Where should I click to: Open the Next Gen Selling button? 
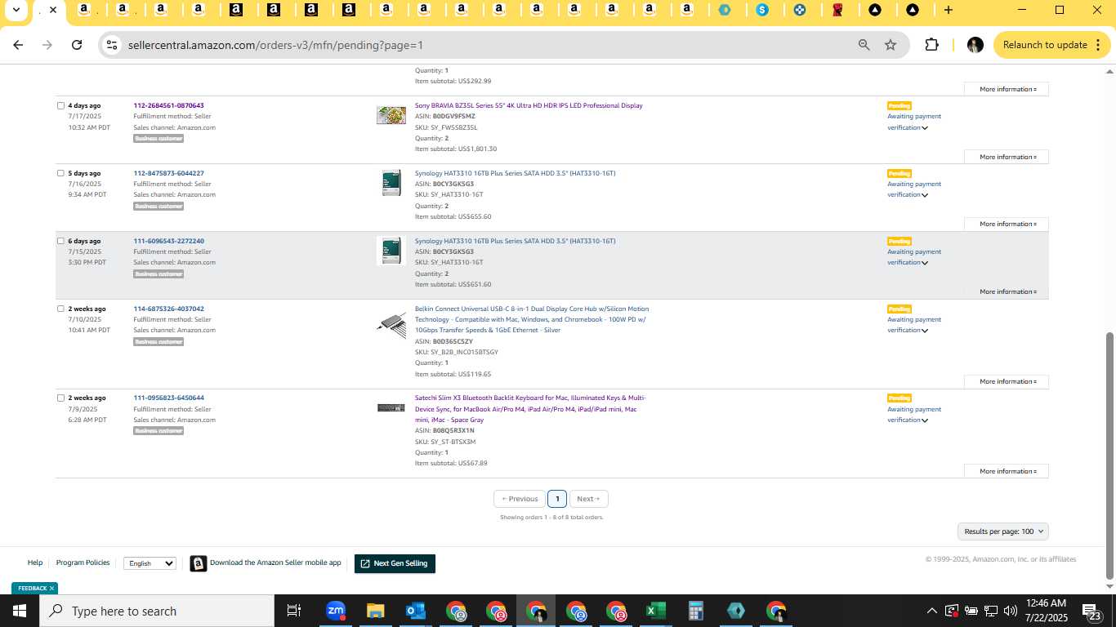click(395, 563)
